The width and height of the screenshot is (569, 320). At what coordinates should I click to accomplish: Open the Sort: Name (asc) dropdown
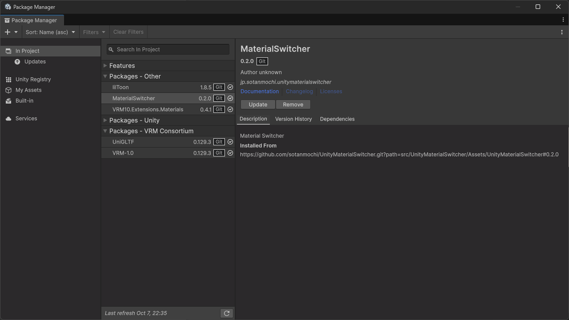50,32
